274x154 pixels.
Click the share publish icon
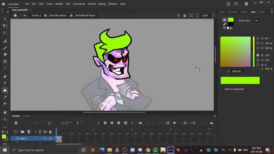pos(228,4)
